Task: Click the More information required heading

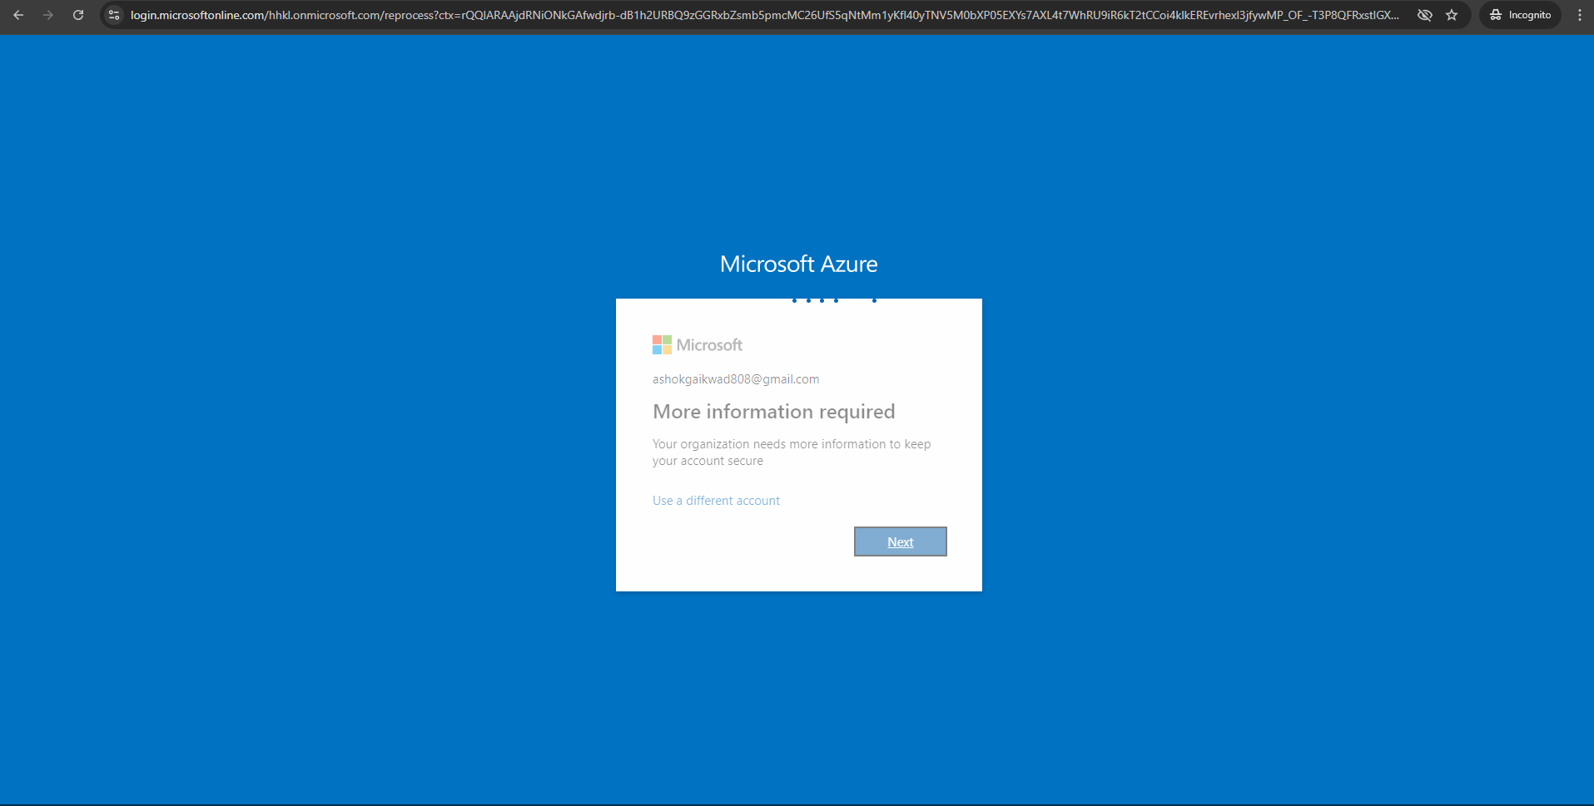Action: coord(774,412)
